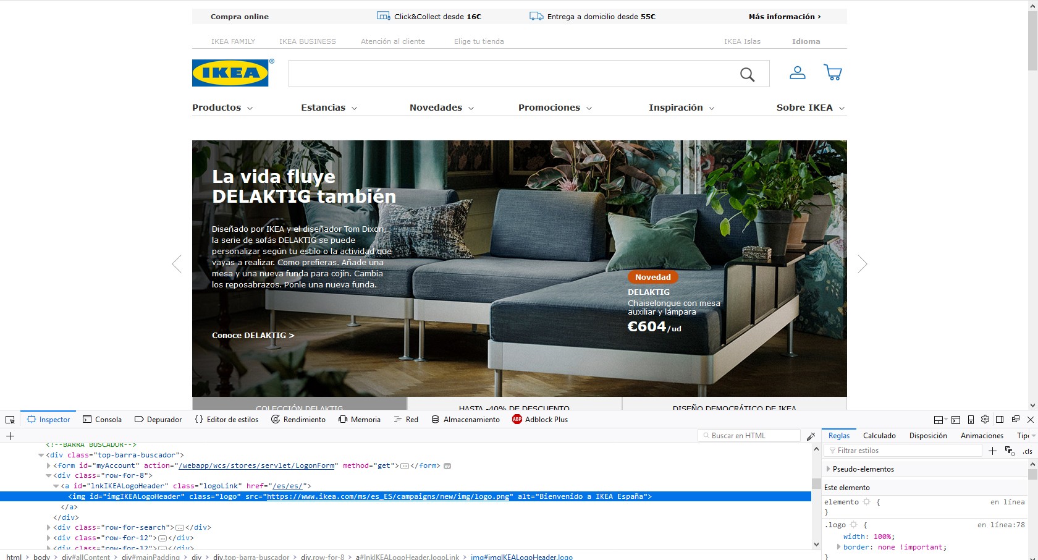The width and height of the screenshot is (1038, 560).
Task: Click the Más información link
Action: click(x=785, y=17)
